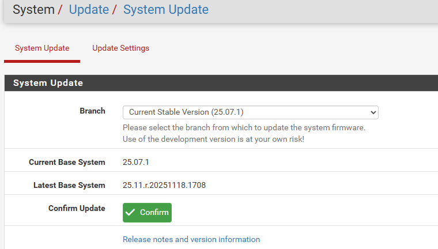Click the System Update panel header
Image resolution: width=438 pixels, height=249 pixels.
coord(48,83)
